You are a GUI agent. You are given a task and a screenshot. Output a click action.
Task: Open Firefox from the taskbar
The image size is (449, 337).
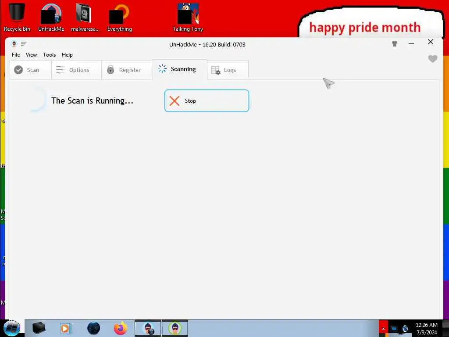pos(121,328)
